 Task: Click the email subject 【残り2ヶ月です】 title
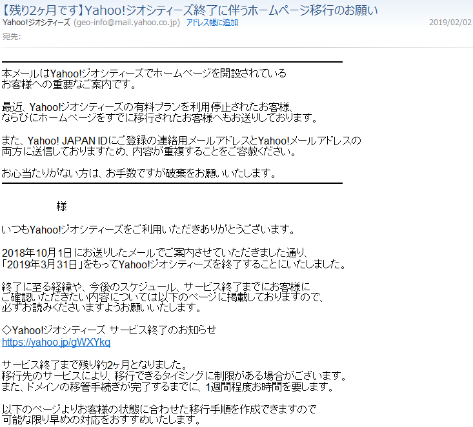click(x=190, y=10)
